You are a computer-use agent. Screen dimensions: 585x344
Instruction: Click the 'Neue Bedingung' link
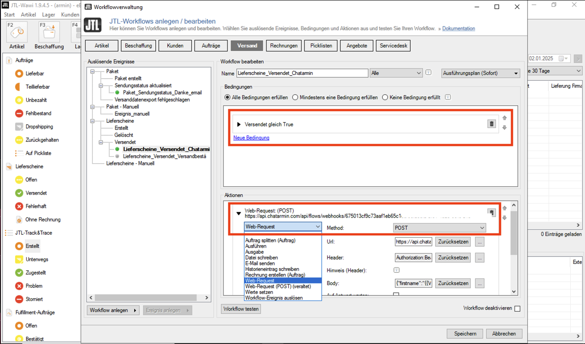(x=251, y=138)
